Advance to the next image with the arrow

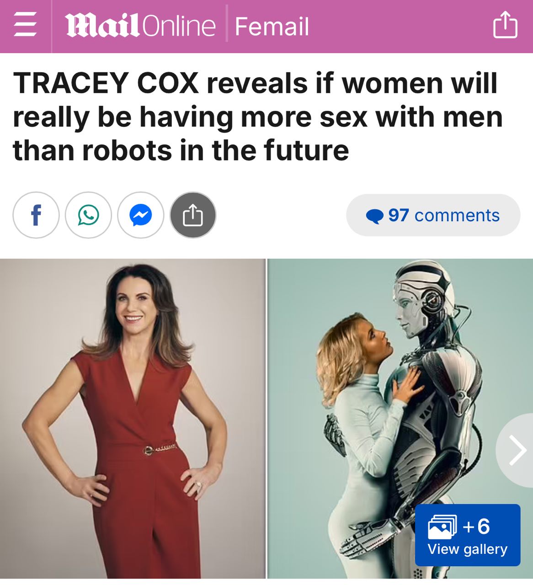coord(517,450)
